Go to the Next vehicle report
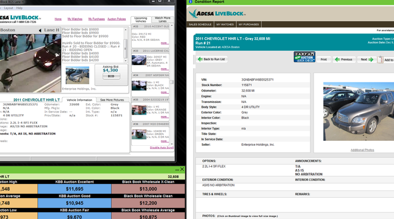This screenshot has width=394, height=219. (x=366, y=60)
